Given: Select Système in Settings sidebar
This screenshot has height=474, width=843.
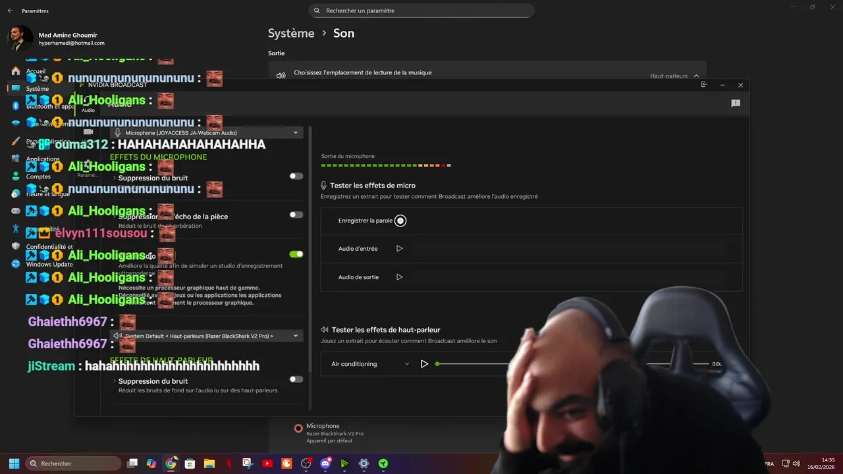Looking at the screenshot, I should coord(38,89).
